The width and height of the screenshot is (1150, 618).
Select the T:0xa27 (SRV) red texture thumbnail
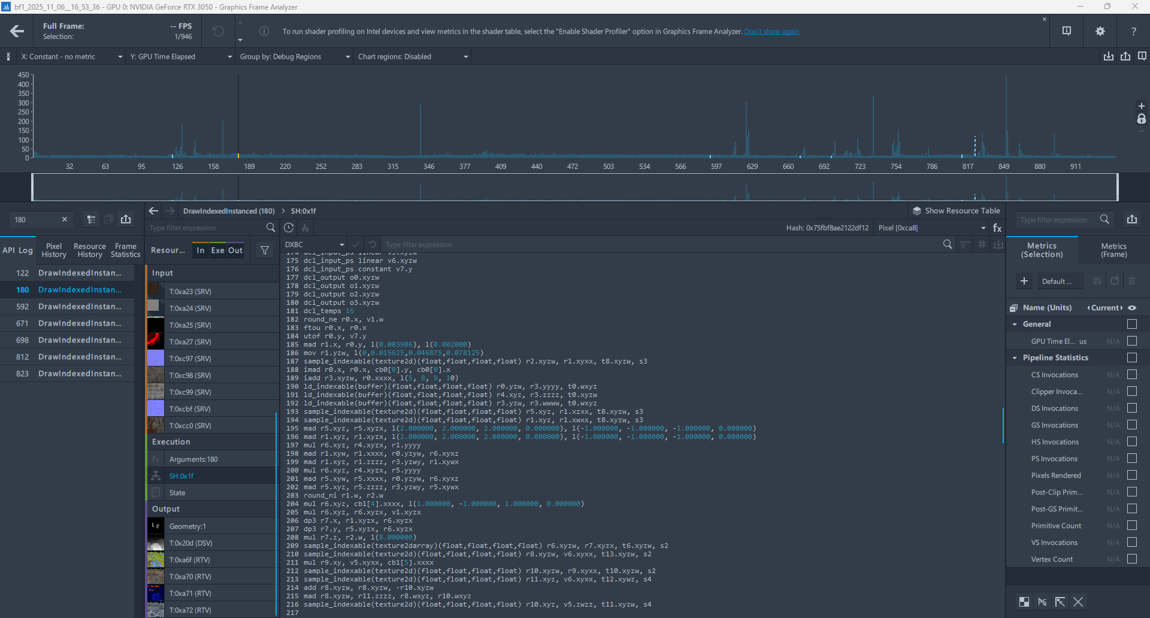[156, 341]
